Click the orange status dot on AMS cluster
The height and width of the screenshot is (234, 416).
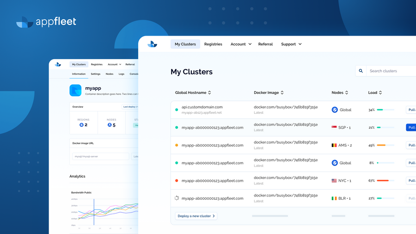[177, 145]
